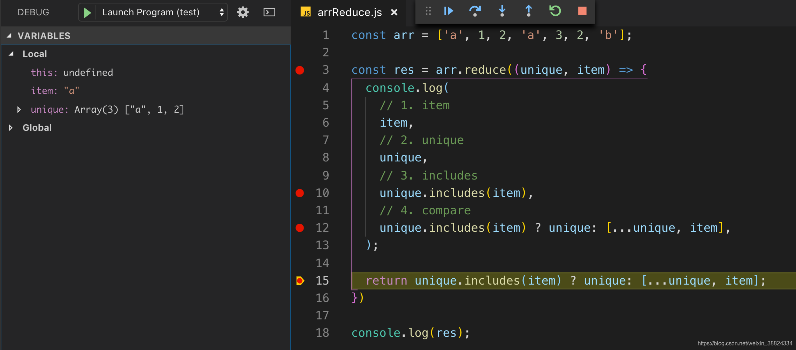796x350 pixels.
Task: Collapse the Local scope
Action: tap(12, 54)
